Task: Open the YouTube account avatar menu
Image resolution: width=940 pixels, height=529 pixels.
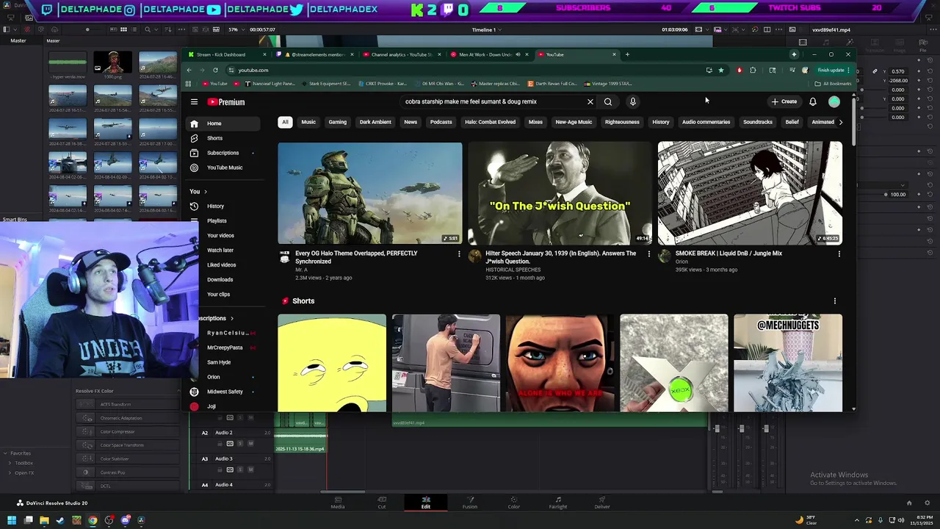Action: coord(834,101)
